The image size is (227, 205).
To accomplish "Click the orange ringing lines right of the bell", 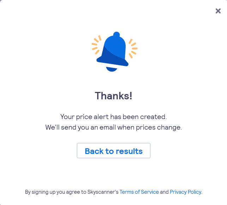I will (x=133, y=48).
